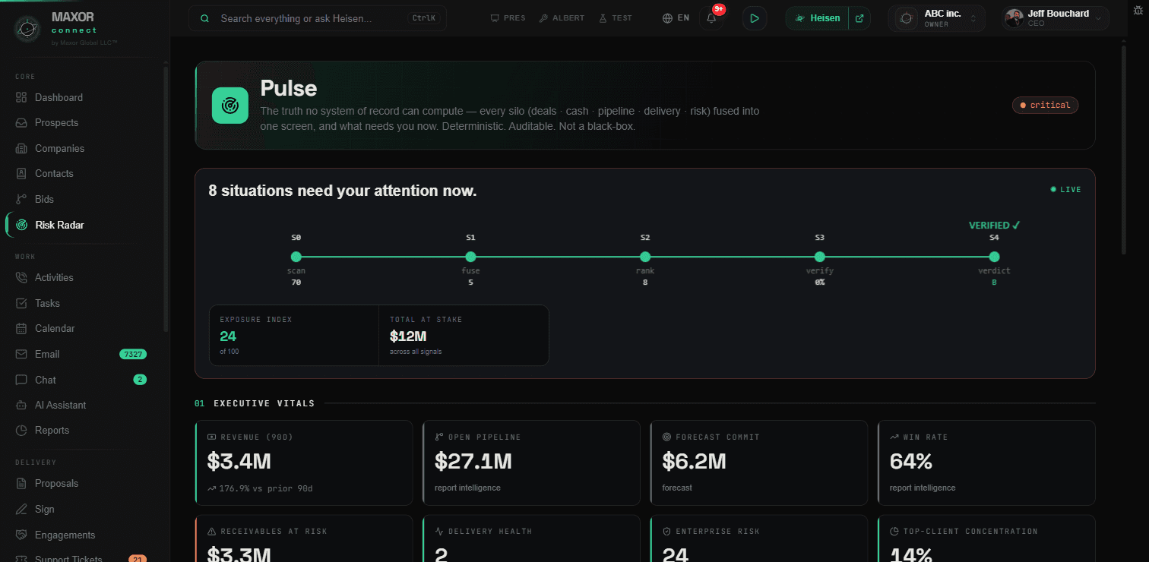
Task: Open the Jeff Bouchard user menu
Action: tap(1055, 18)
